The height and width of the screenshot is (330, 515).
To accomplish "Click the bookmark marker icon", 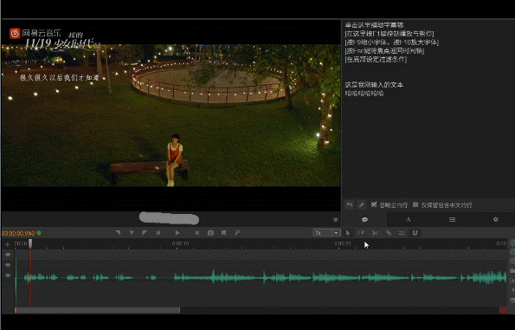I will tap(223, 233).
